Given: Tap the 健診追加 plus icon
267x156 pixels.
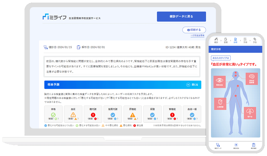Looking at the screenshot, I should [x=236, y=145].
